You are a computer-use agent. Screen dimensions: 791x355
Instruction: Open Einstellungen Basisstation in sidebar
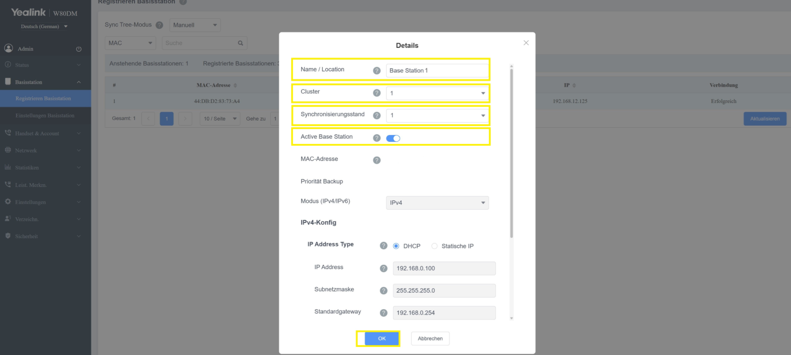[45, 115]
